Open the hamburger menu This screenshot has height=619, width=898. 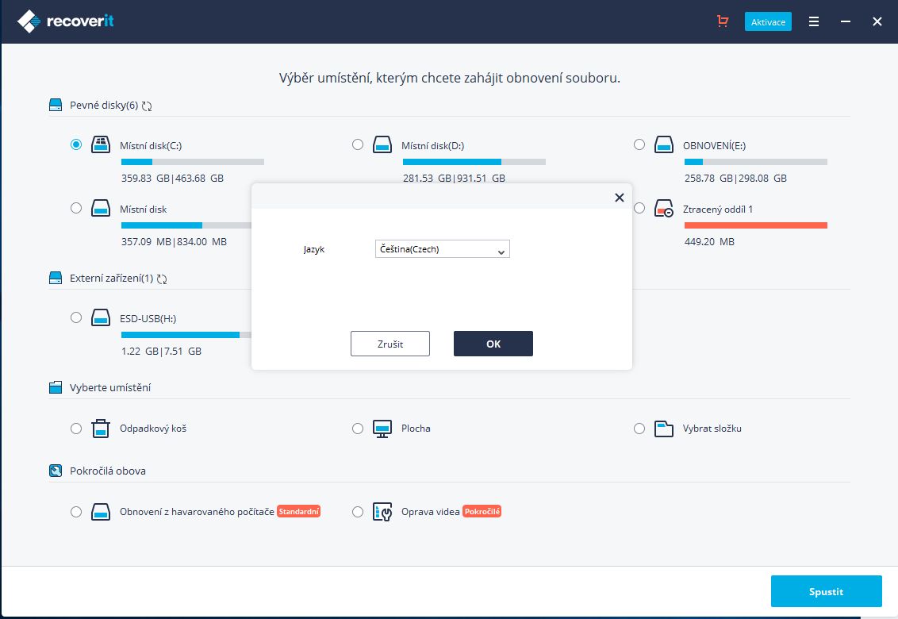click(x=813, y=21)
